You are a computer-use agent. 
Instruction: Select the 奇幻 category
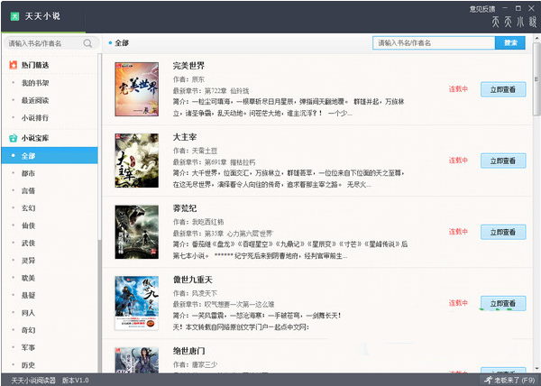pyautogui.click(x=28, y=330)
